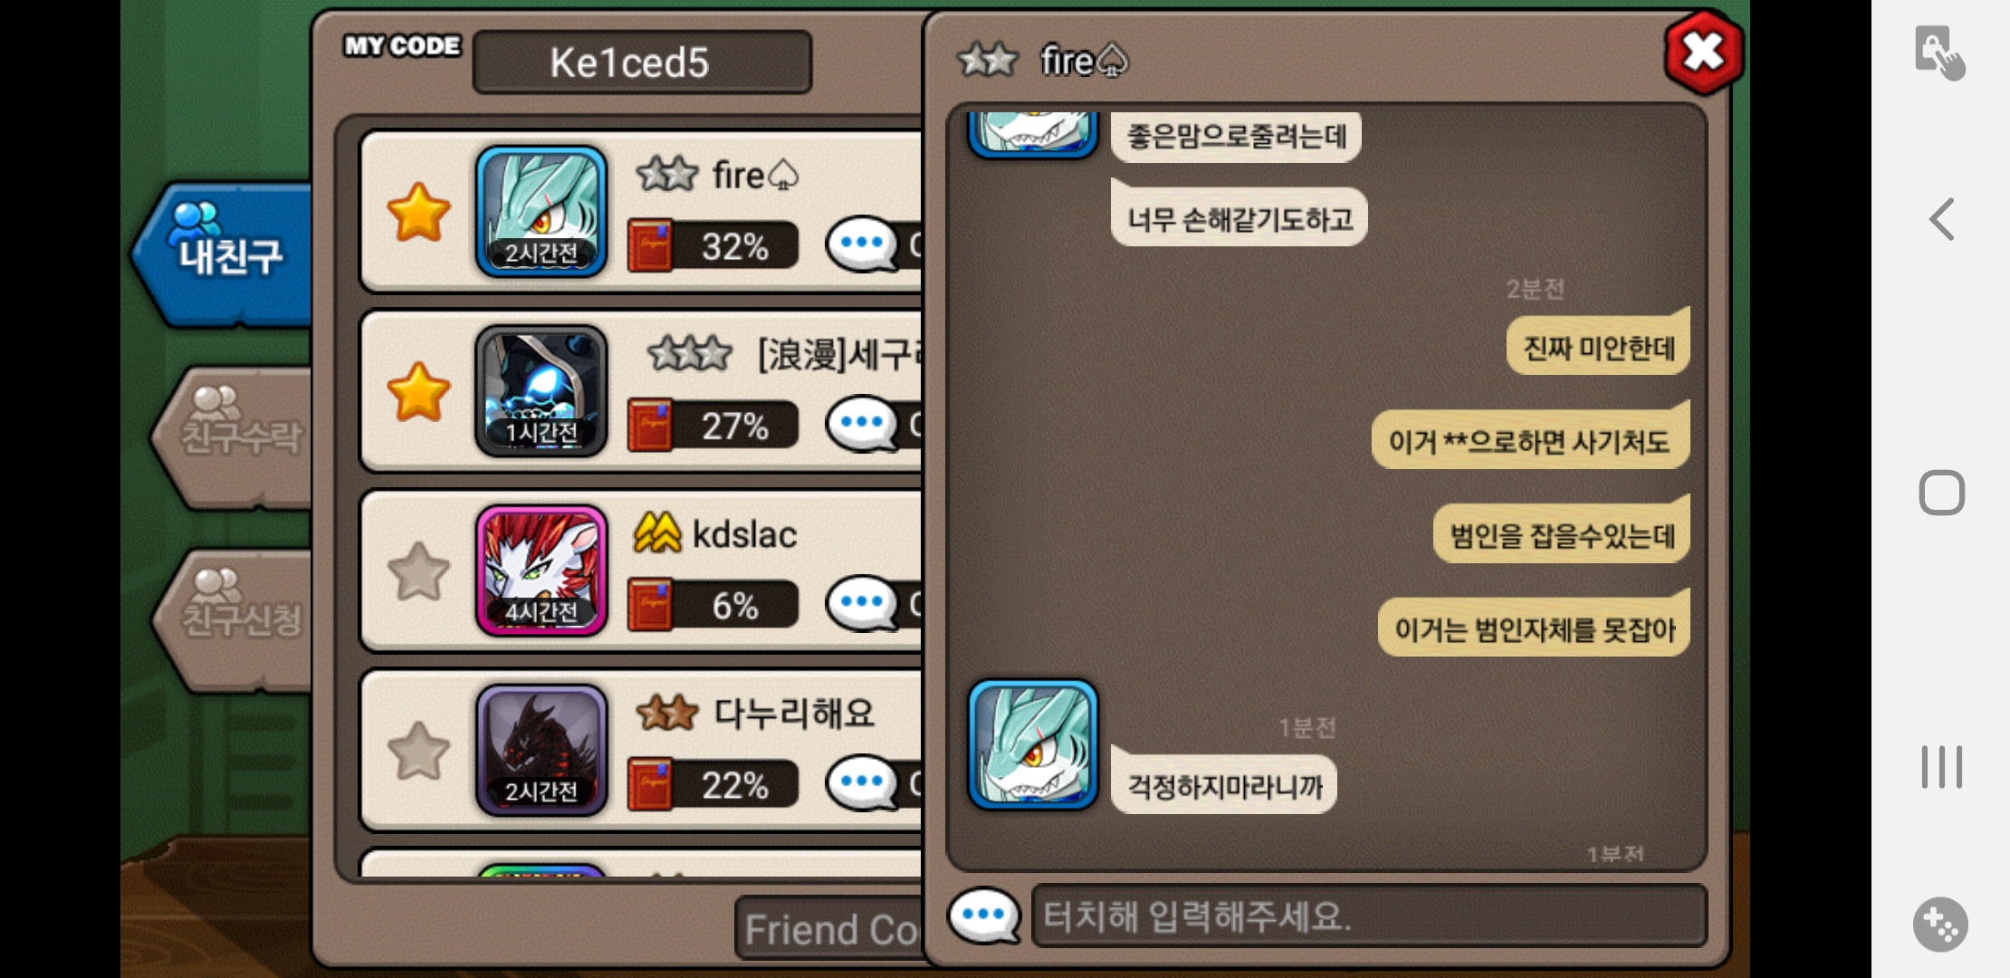Viewport: 2010px width, 978px height.
Task: Open chat bubble for 다누리해요
Action: pyautogui.click(x=862, y=783)
